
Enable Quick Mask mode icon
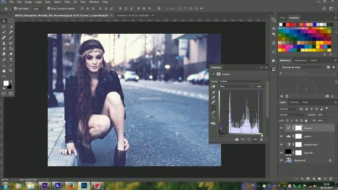(x=4, y=93)
